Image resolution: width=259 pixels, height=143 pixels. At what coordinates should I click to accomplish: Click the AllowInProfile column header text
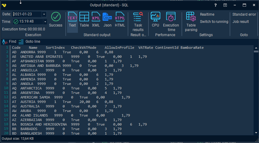(119, 48)
